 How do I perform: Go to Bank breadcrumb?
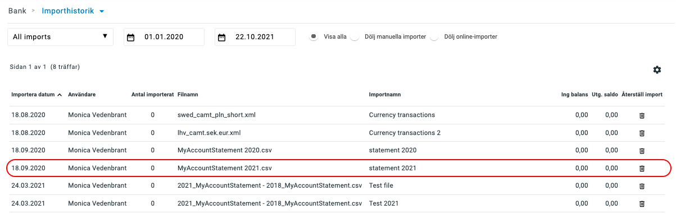click(x=17, y=11)
